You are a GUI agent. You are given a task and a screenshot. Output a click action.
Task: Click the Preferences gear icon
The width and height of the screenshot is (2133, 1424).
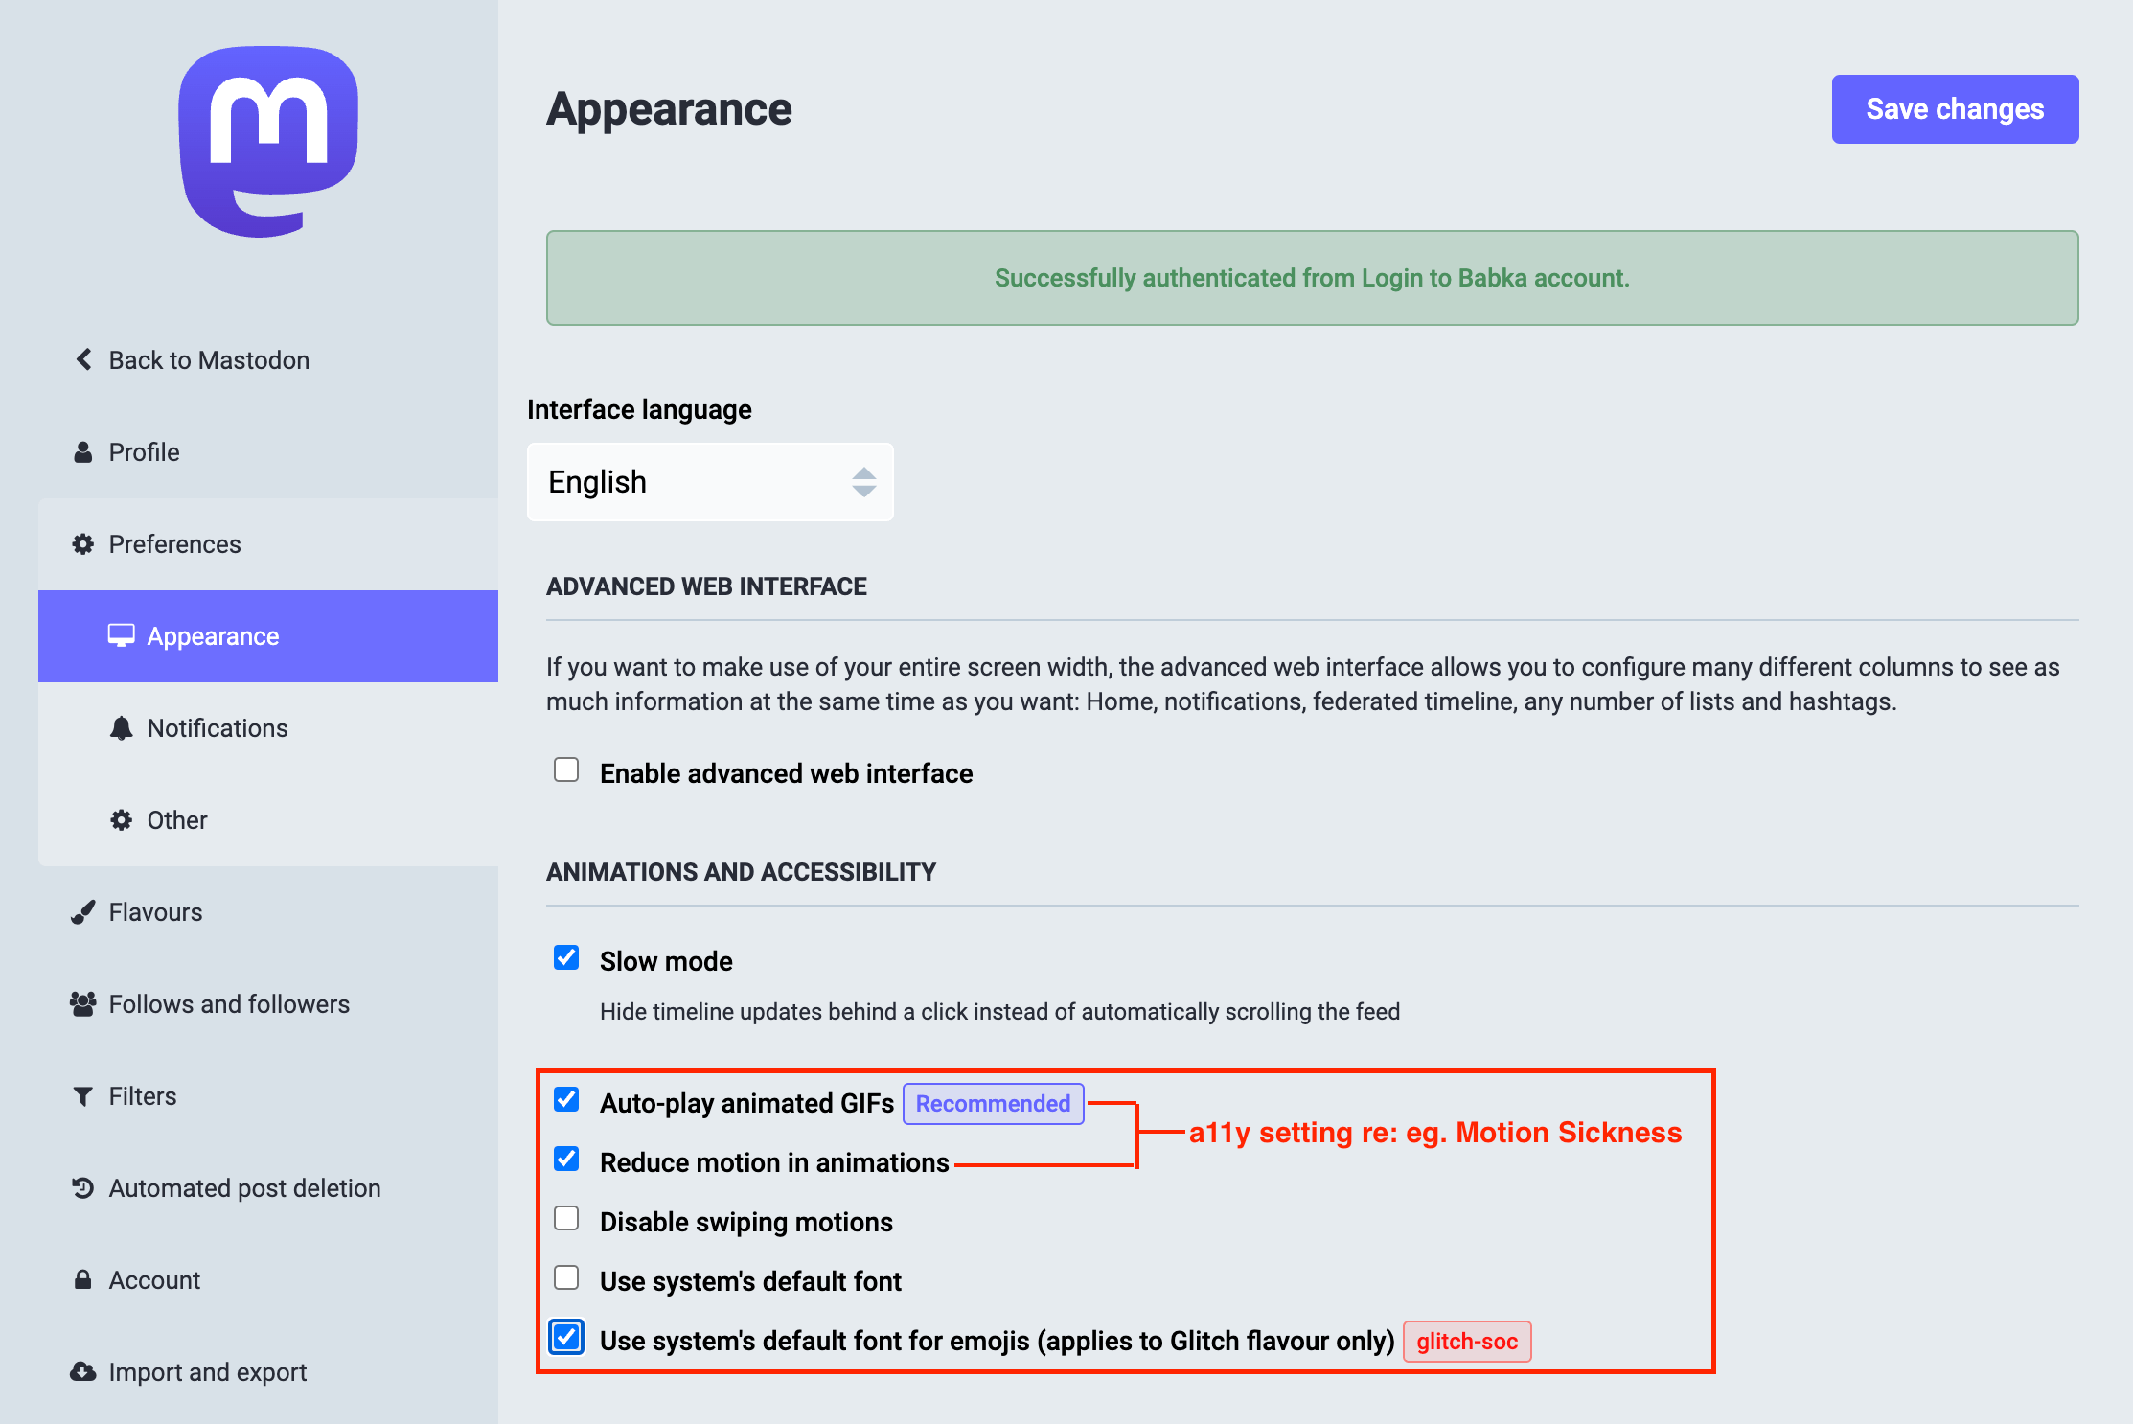83,544
